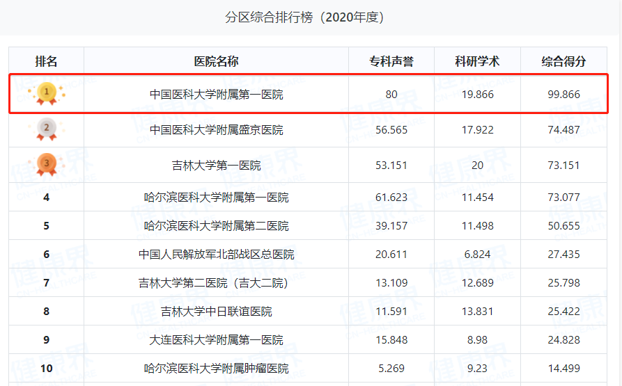Click research score 6.824
Image resolution: width=622 pixels, height=386 pixels.
(x=478, y=254)
